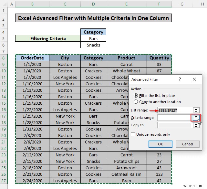Click the 'City' table header cell

coord(65,58)
